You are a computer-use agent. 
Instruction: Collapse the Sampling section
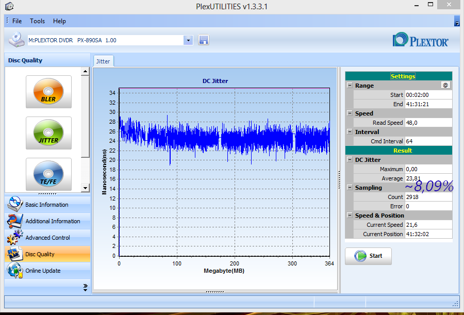coord(350,187)
